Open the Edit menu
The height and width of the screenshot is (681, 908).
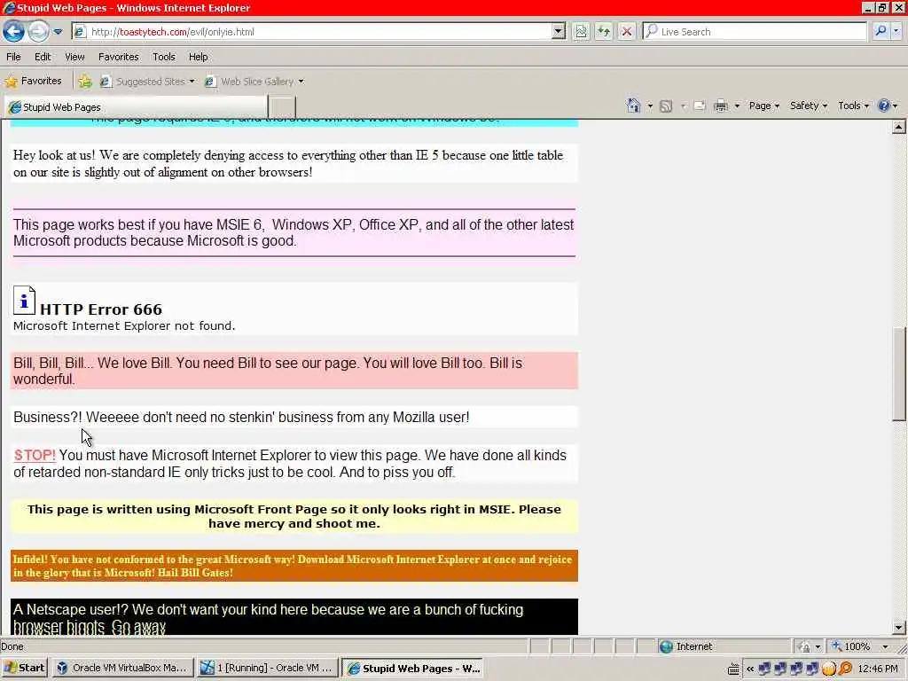43,57
